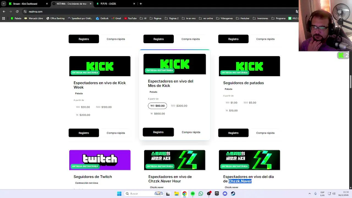Select 100 for $1.00 followers option
Screen dimensions: 352x198
point(231,103)
